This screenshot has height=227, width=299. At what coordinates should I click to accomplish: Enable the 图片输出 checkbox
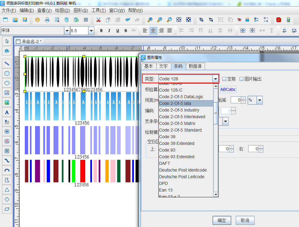pos(242,79)
